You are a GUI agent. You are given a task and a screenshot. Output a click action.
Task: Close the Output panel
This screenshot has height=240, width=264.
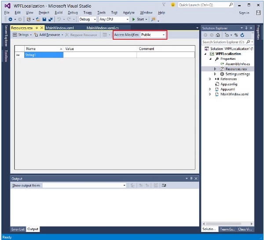click(x=196, y=178)
